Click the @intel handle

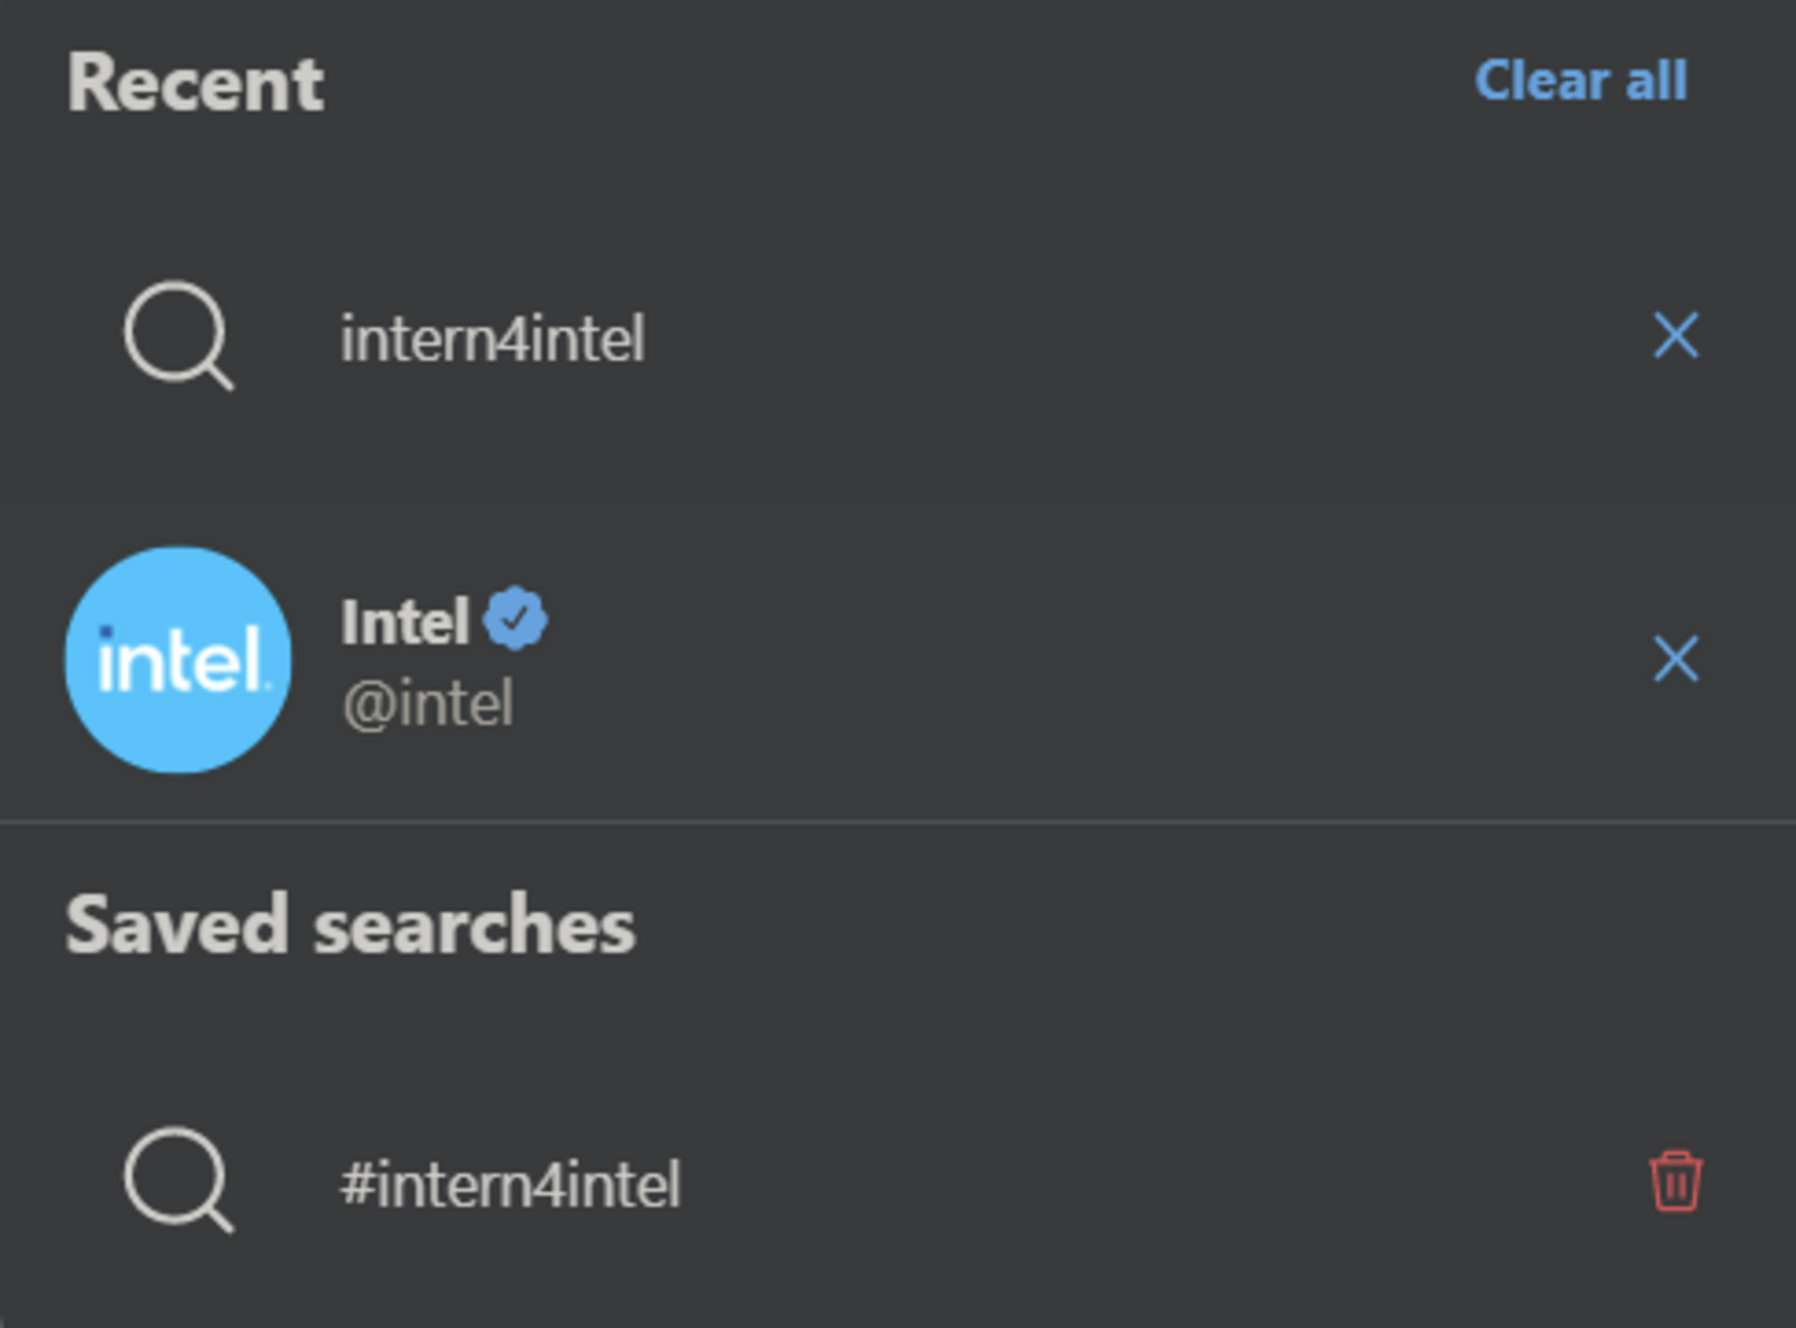click(x=428, y=704)
